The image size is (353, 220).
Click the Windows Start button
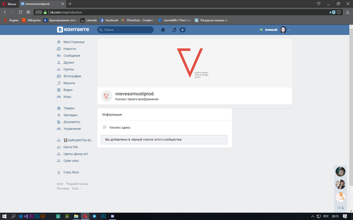(4, 215)
